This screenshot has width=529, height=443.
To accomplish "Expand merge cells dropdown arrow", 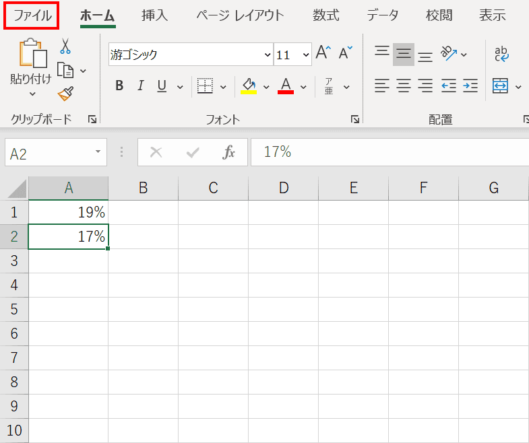I will (518, 87).
